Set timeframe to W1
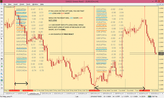 pos(2,31)
